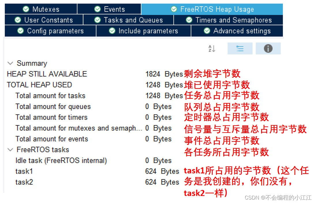Open the User Constants tab
The image size is (316, 203).
click(x=44, y=20)
